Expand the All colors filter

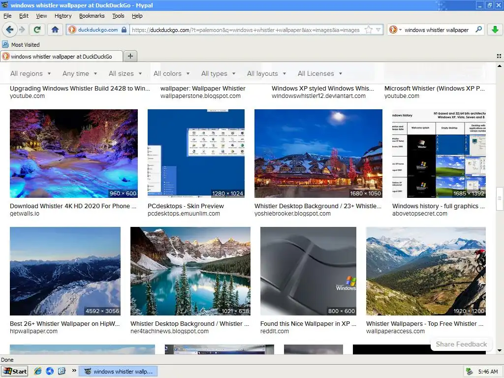click(x=172, y=74)
